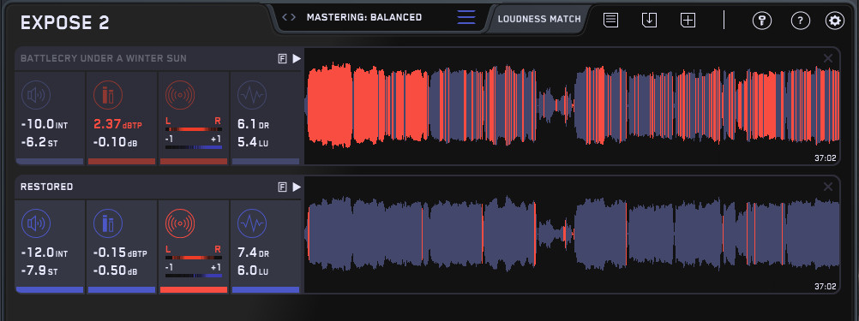Select peaks icon on Battlecry track

pyautogui.click(x=108, y=95)
